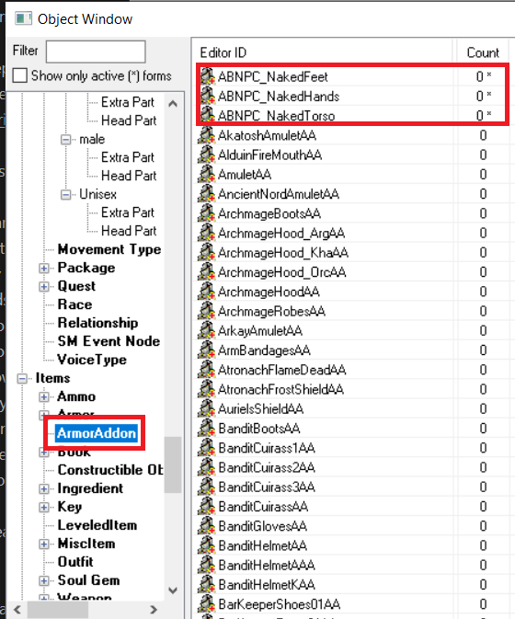Click the icon beside BanditHelmetAA
The height and width of the screenshot is (619, 515).
point(207,545)
